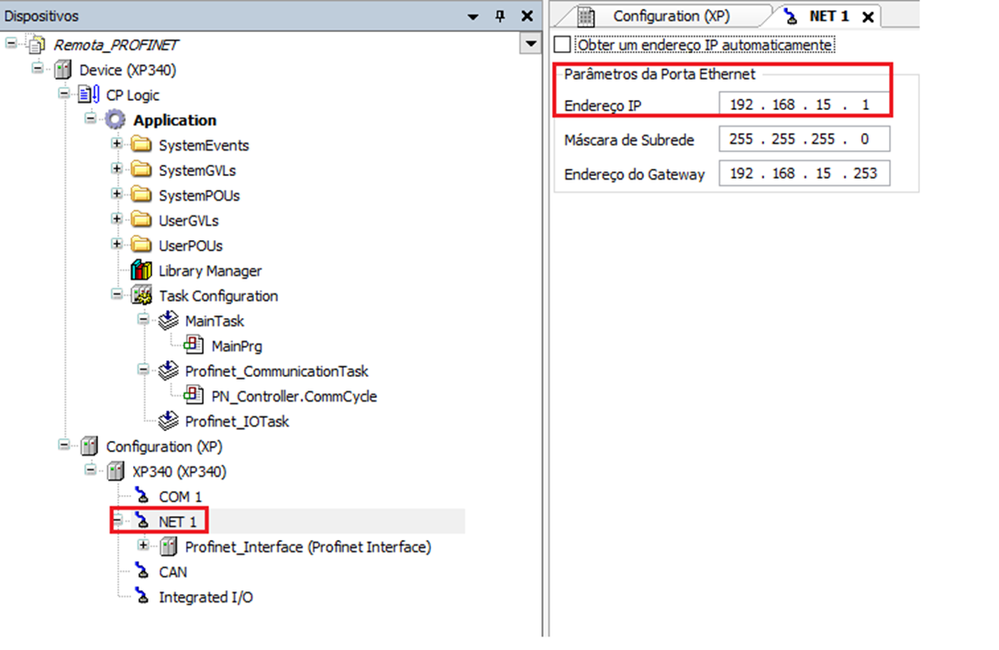Click the COM 1 port icon
The height and width of the screenshot is (650, 999).
tap(141, 497)
